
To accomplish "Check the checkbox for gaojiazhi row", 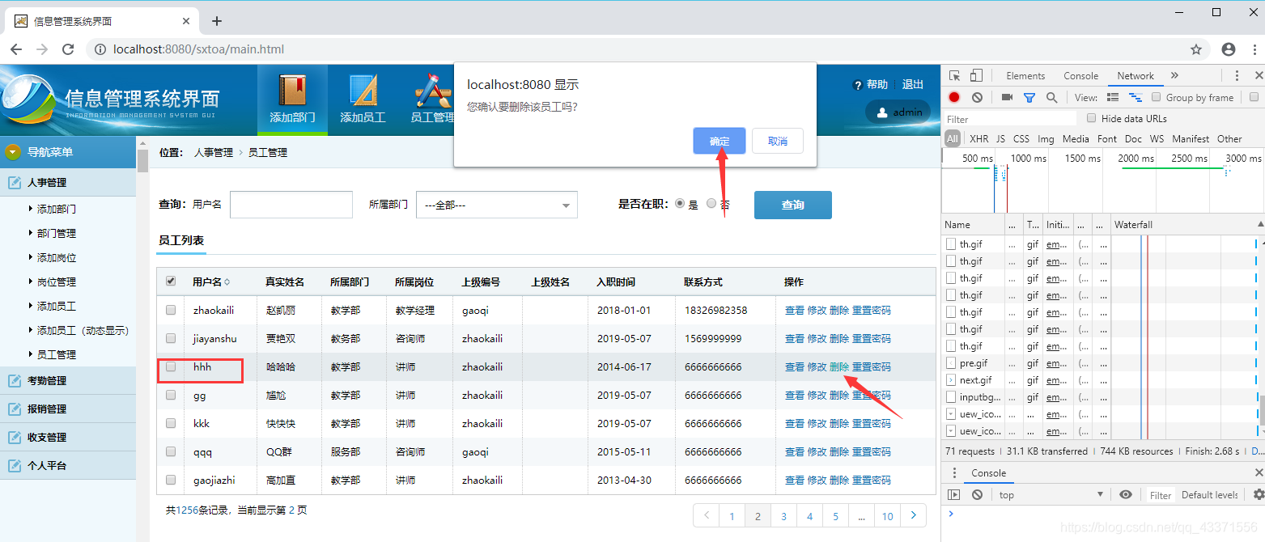I will 171,480.
